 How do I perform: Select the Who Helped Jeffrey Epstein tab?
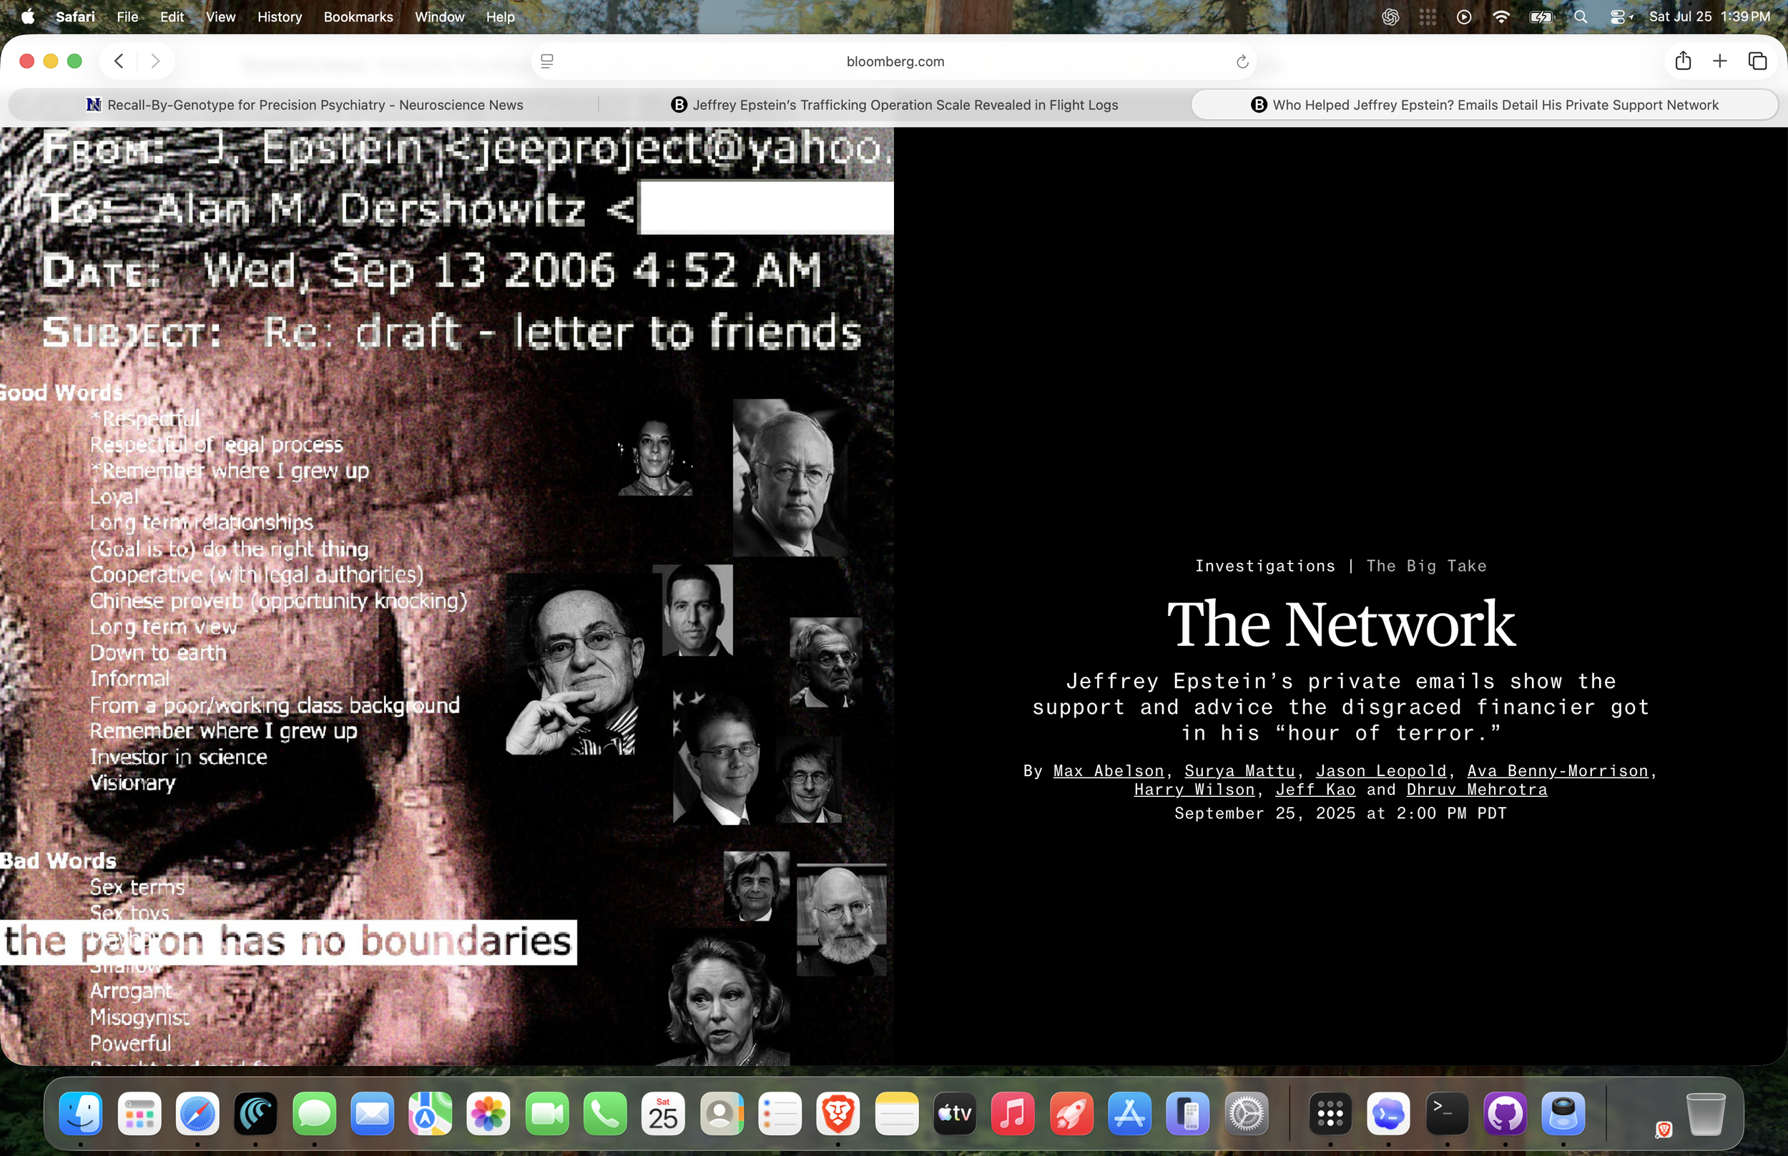pos(1484,105)
